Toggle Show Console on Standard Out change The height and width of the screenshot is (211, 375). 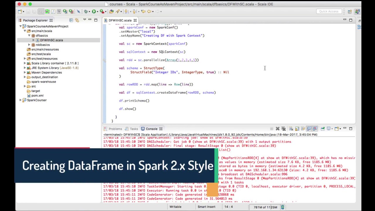(309, 129)
